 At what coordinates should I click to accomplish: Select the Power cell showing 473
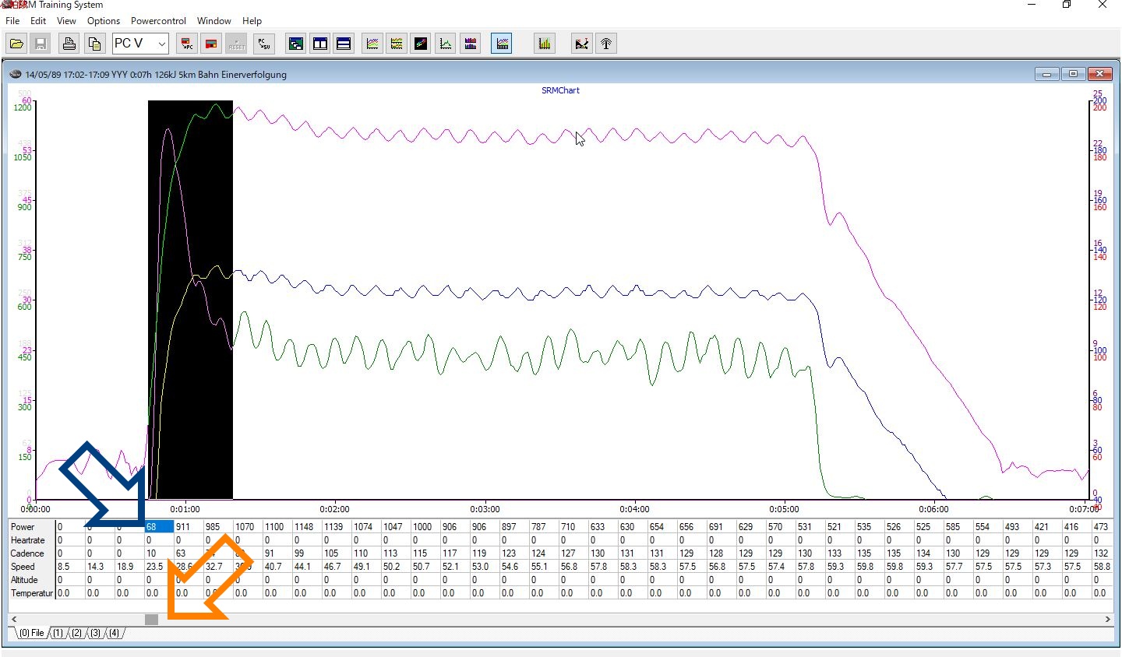point(1103,527)
